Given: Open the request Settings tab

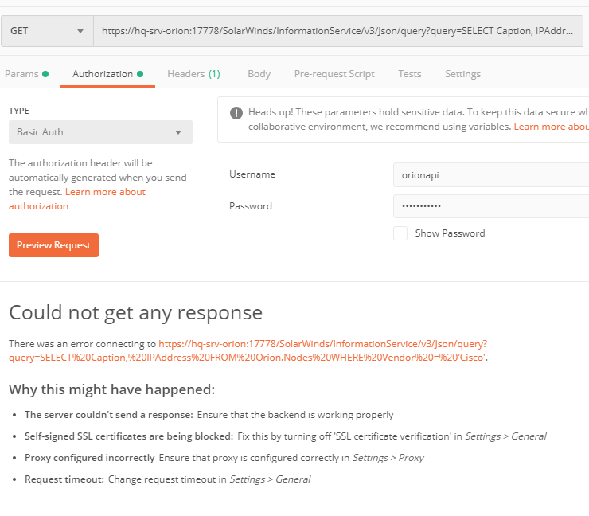Looking at the screenshot, I should coord(462,74).
